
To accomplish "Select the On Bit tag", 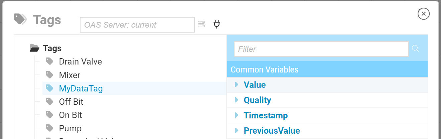I will [x=70, y=115].
